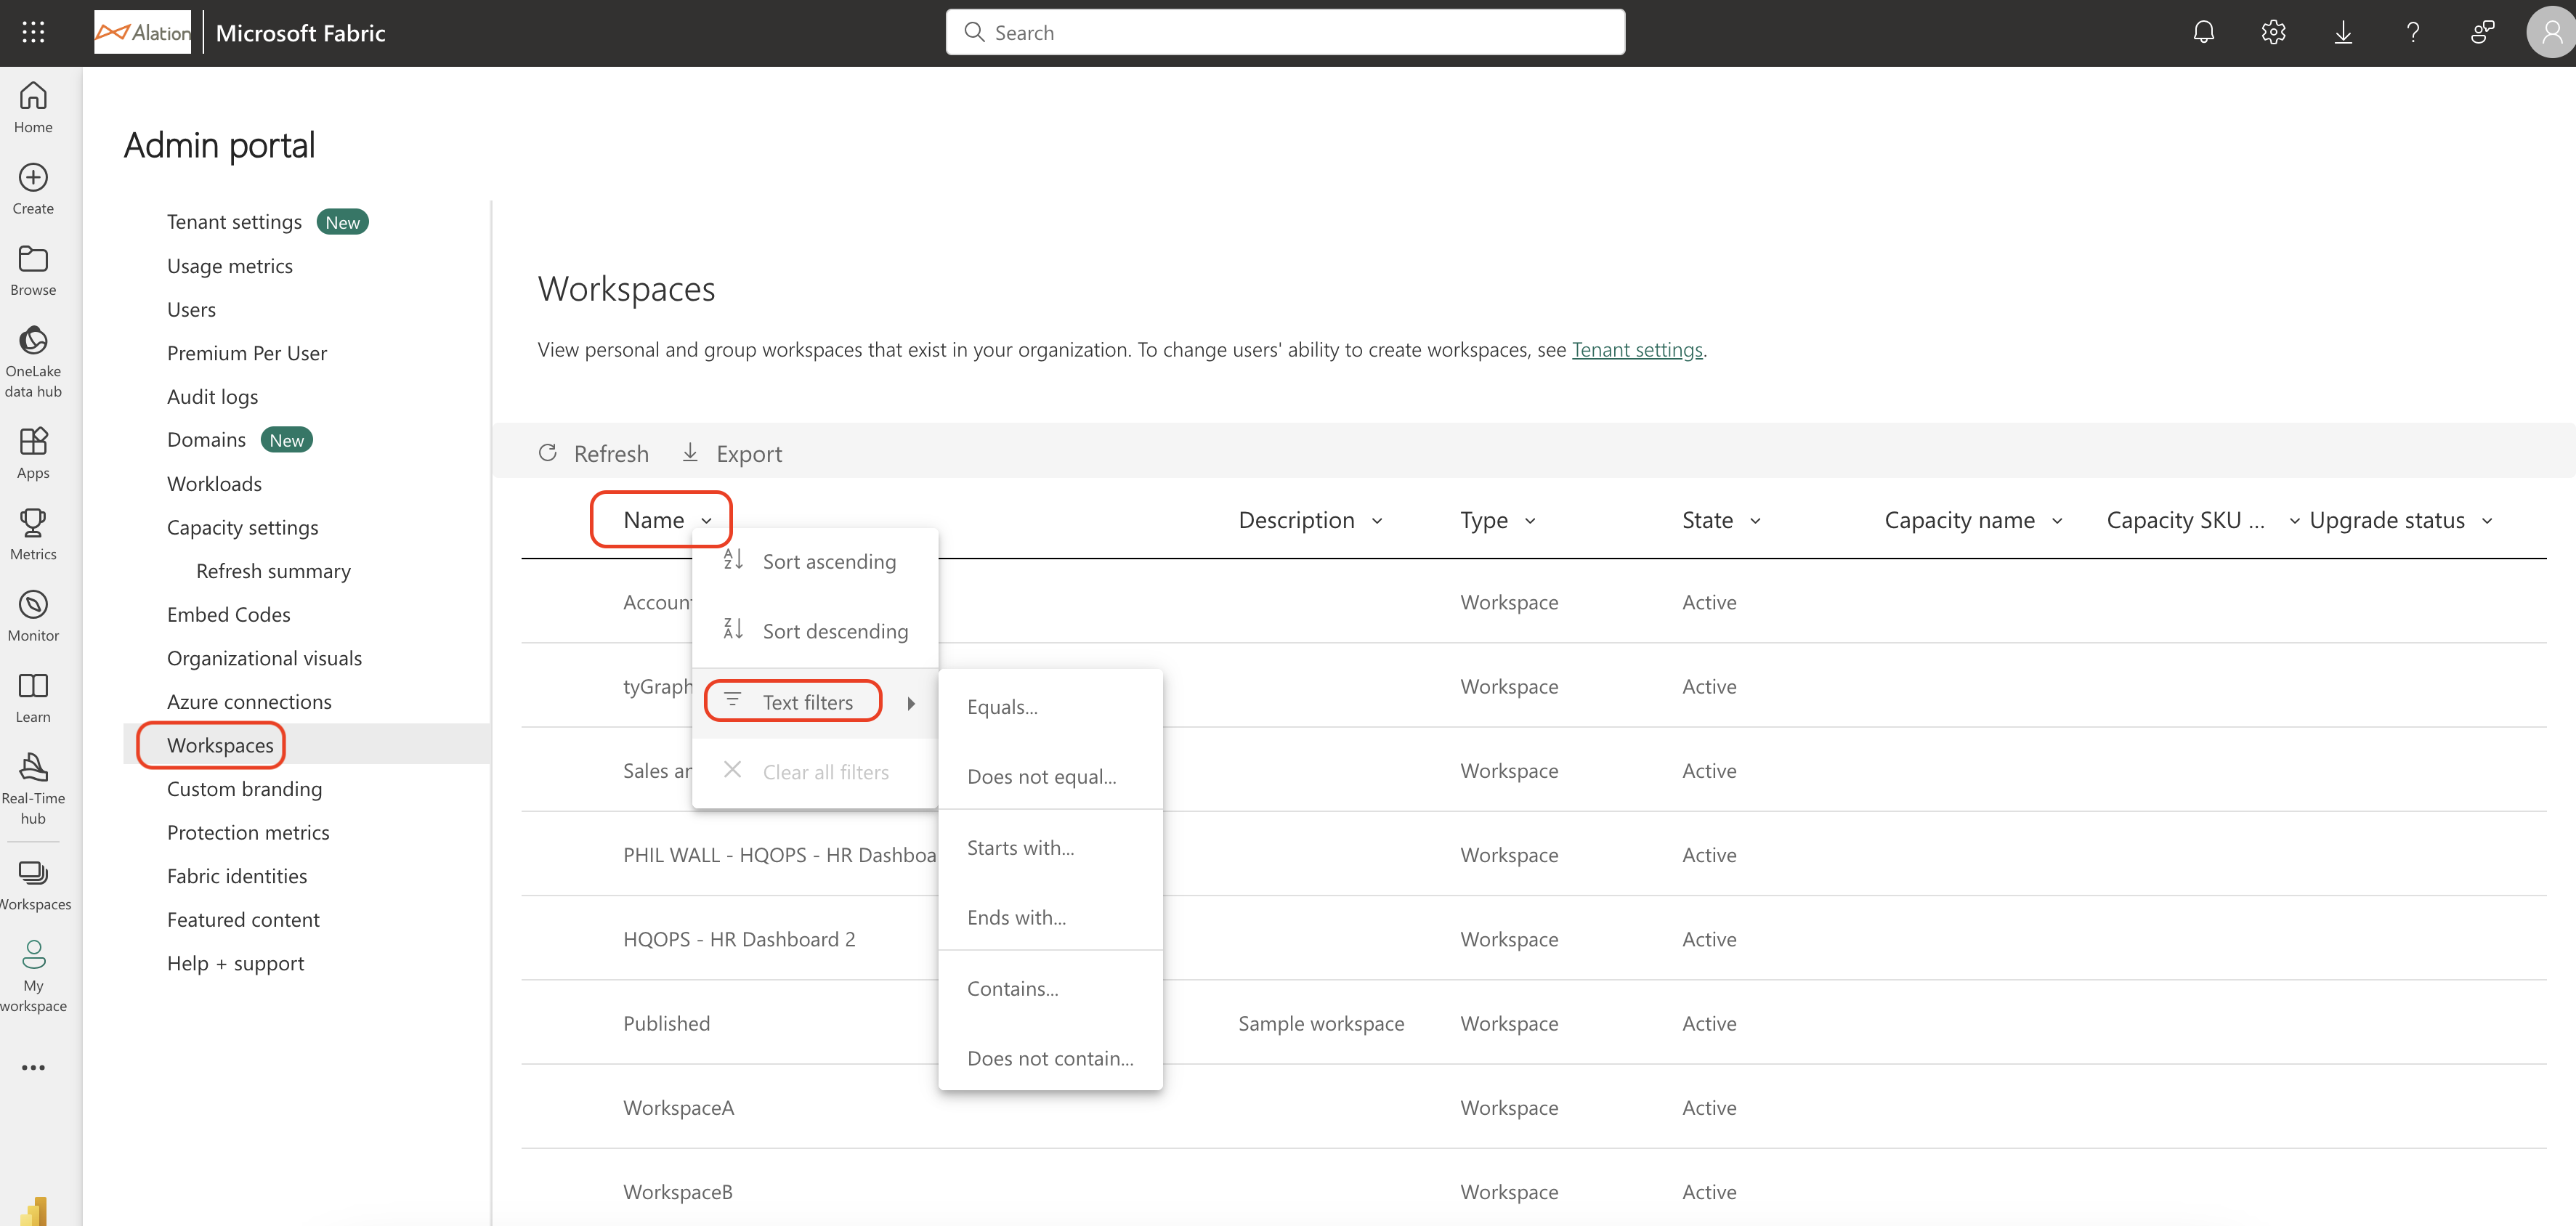Open Featured content in admin menu
Viewport: 2576px width, 1226px height.
[243, 920]
